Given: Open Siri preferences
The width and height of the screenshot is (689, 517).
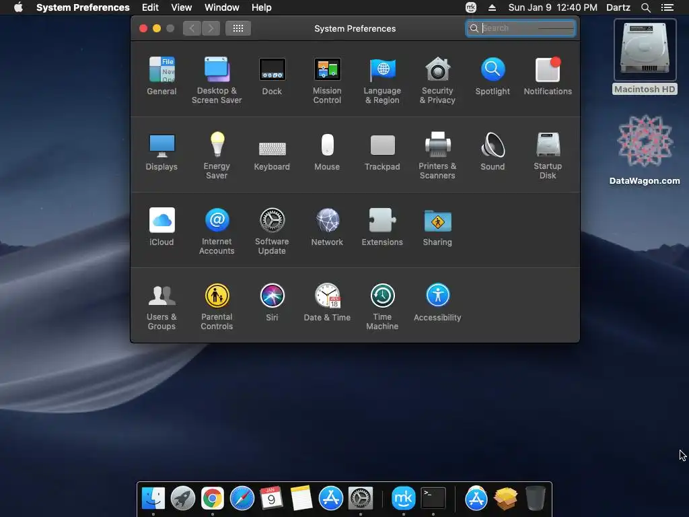Looking at the screenshot, I should point(272,302).
